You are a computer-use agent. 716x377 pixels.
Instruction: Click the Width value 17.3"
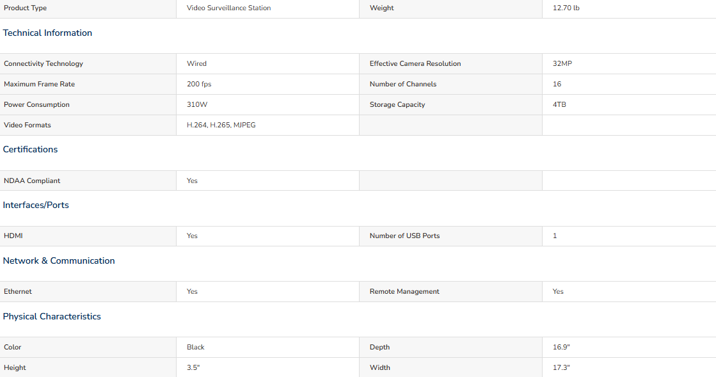point(561,368)
